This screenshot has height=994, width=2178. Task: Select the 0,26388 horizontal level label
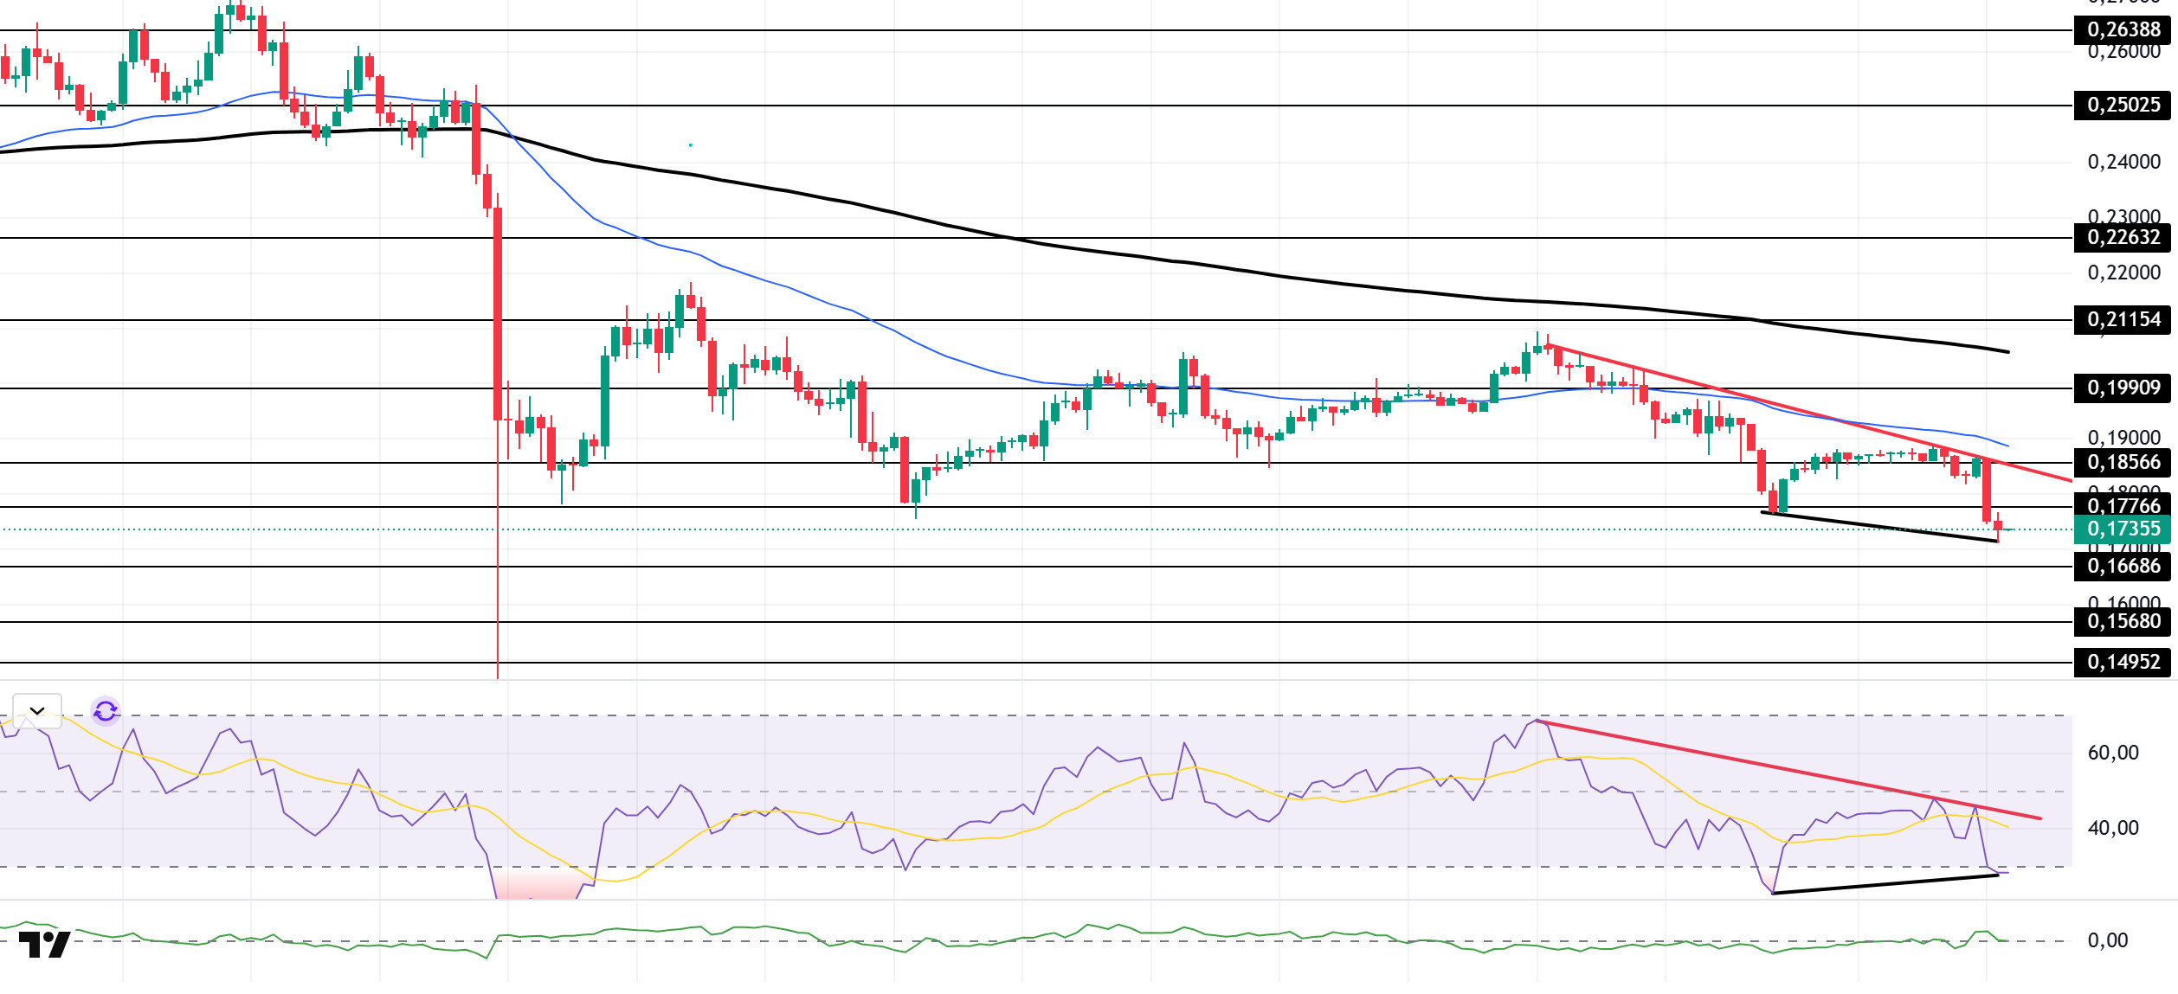pyautogui.click(x=2122, y=30)
